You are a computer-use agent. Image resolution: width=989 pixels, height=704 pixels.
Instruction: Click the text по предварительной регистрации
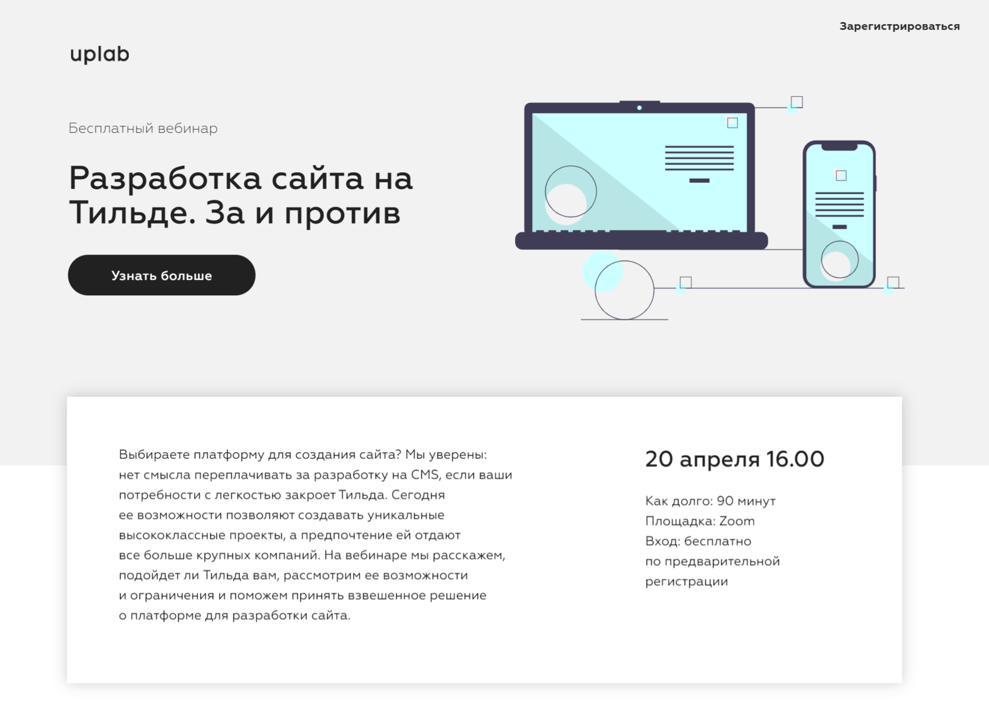pos(712,571)
